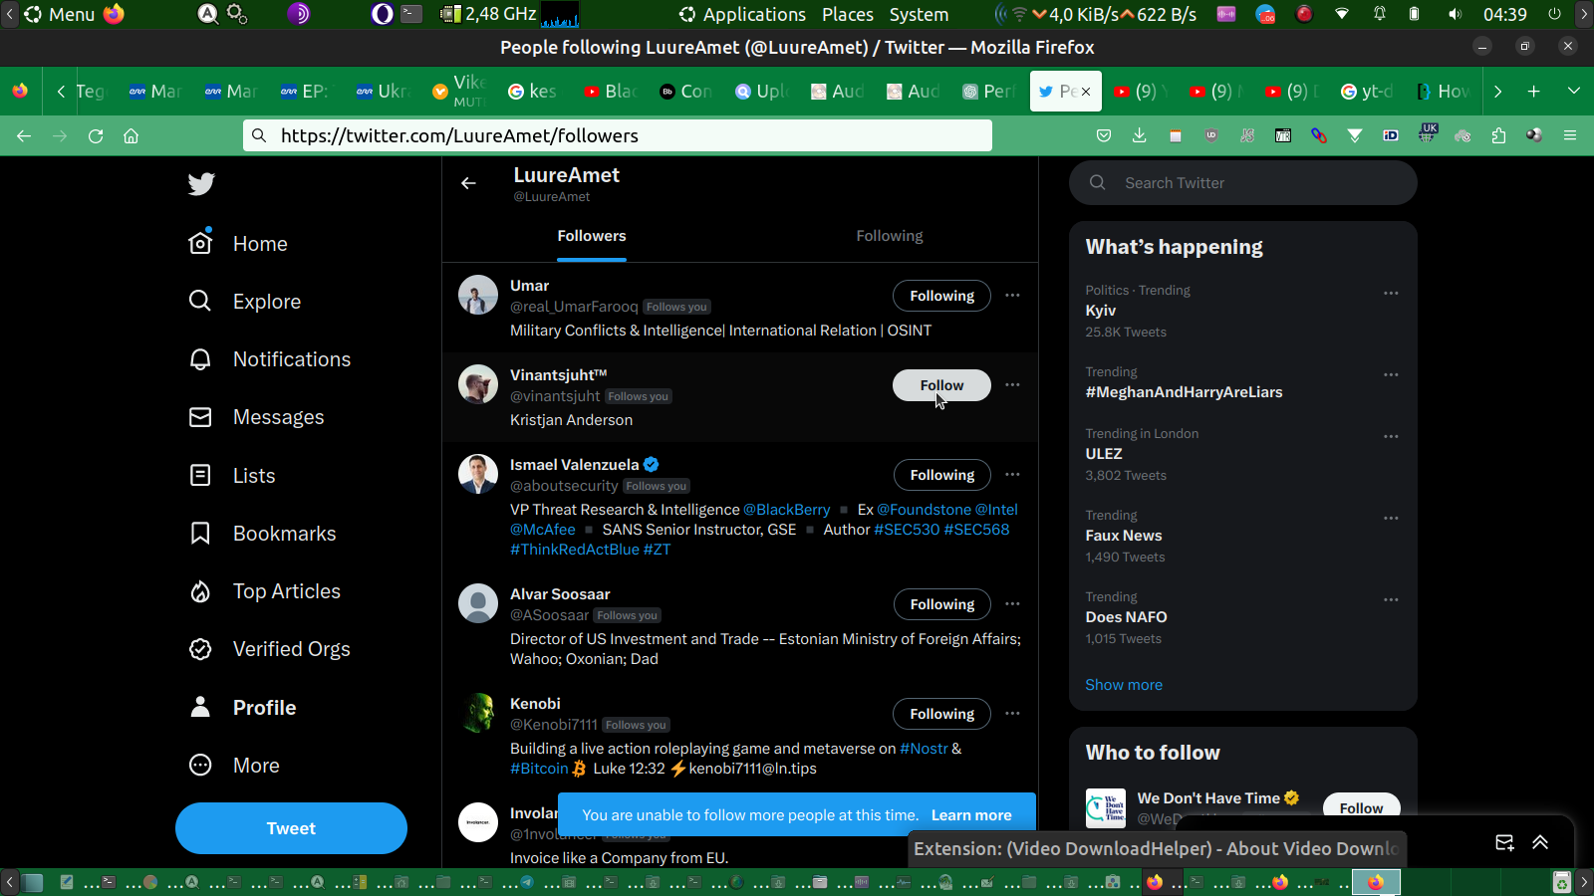
Task: Open Ismael Valenzuela's avatar
Action: [x=478, y=474]
